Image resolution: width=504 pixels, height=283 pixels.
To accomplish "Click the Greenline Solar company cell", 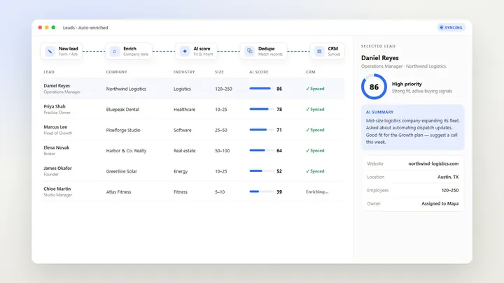I will pos(122,171).
